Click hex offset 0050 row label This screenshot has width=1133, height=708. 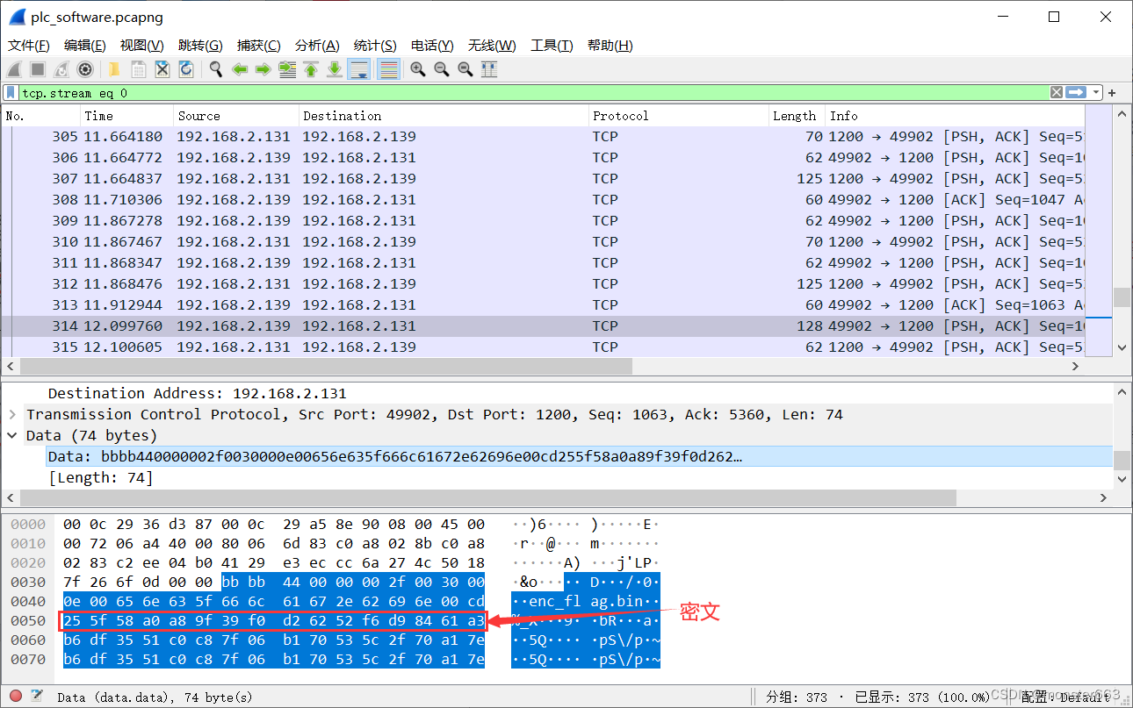(28, 621)
